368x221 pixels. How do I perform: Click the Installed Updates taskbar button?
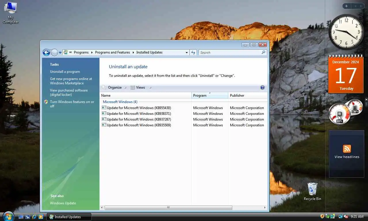[x=69, y=217]
